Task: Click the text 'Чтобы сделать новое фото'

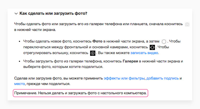Action: [47, 41]
